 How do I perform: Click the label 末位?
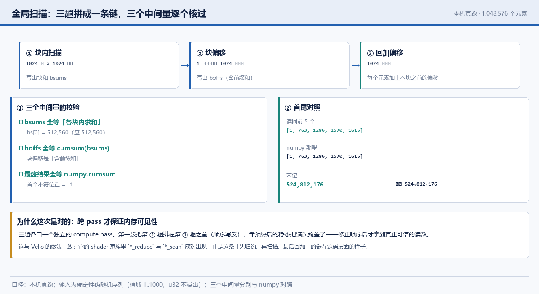click(292, 175)
